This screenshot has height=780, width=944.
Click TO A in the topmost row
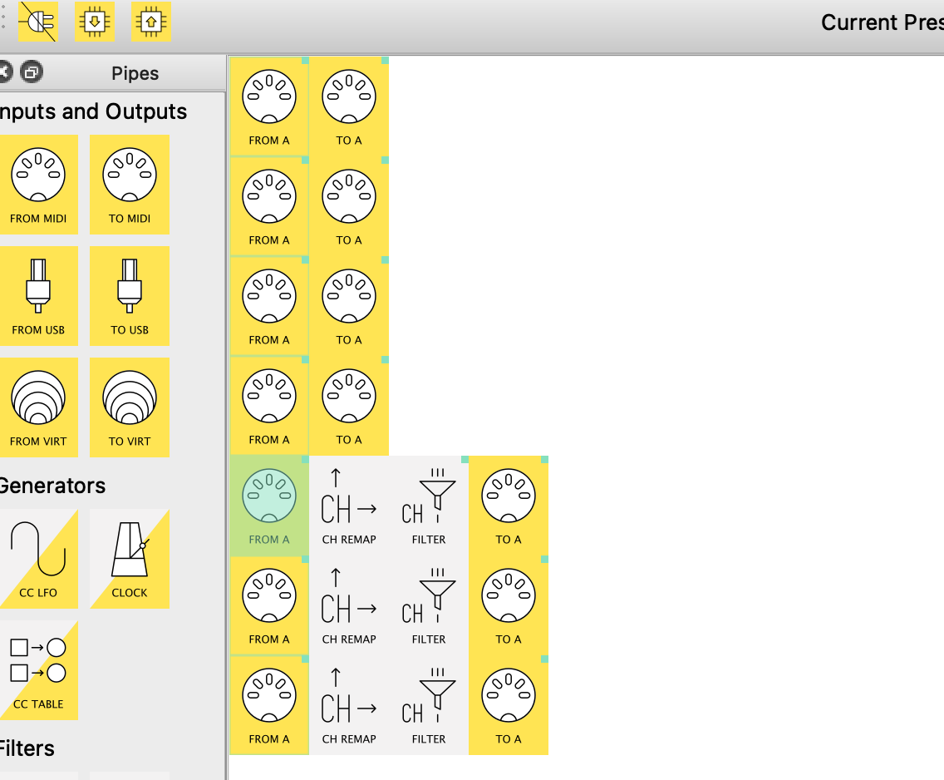(349, 106)
